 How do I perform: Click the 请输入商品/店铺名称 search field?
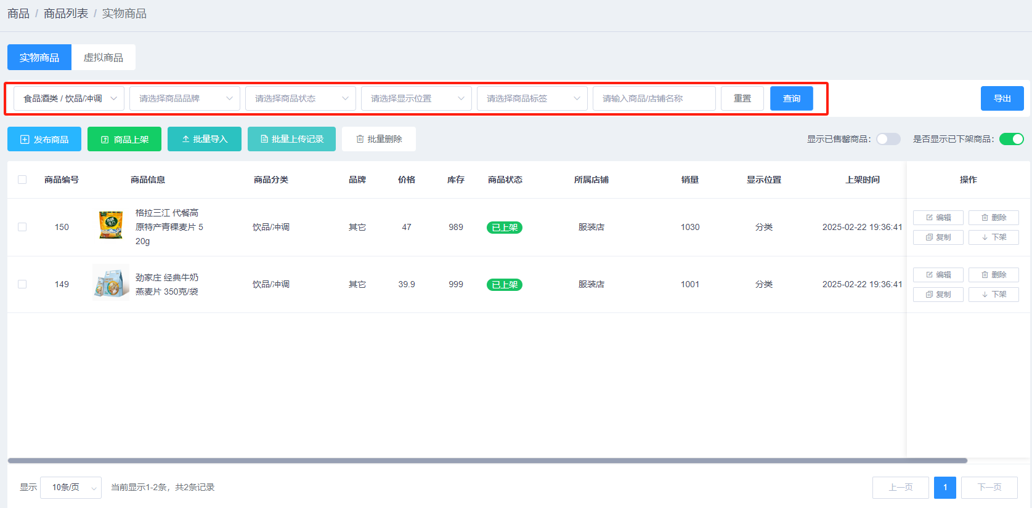[654, 98]
